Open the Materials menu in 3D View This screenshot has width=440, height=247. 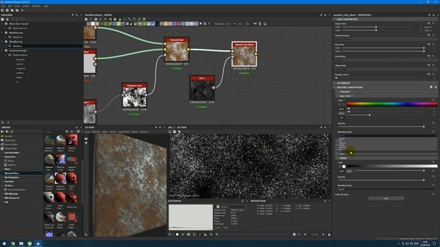click(x=96, y=132)
